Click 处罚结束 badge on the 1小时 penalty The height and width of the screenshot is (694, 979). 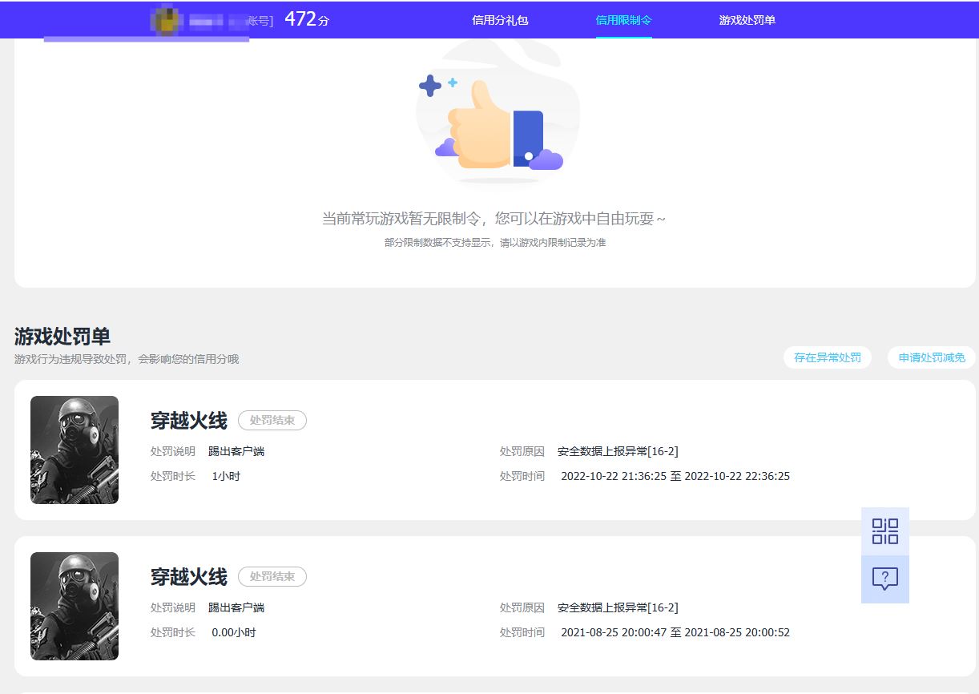click(272, 420)
